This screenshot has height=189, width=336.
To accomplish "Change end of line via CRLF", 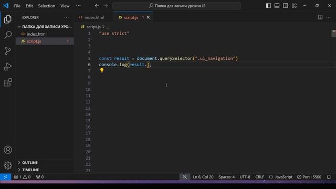I will click(259, 177).
